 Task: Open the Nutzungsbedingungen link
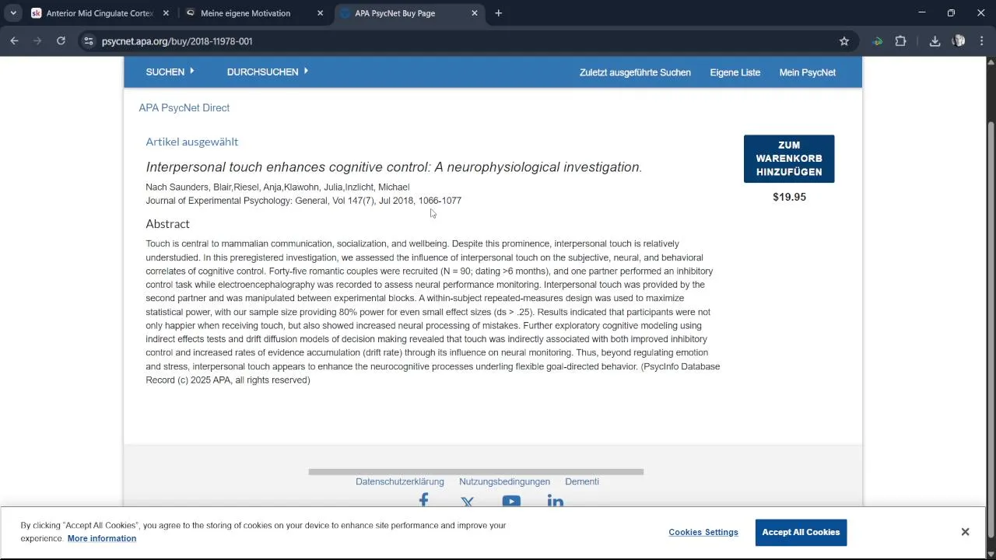point(504,481)
